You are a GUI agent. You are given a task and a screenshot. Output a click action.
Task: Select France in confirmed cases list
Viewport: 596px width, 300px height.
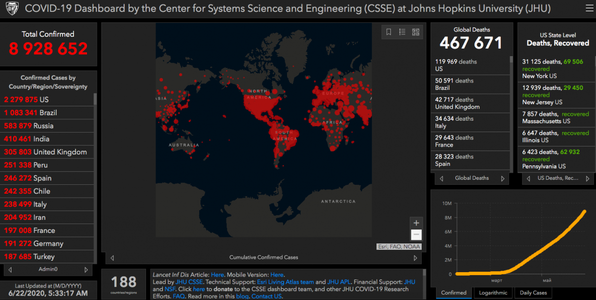tap(47, 230)
